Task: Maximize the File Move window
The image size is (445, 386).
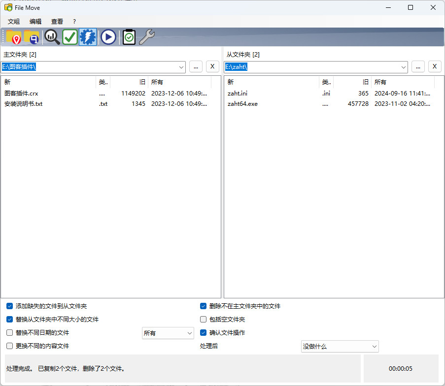Action: pos(411,7)
